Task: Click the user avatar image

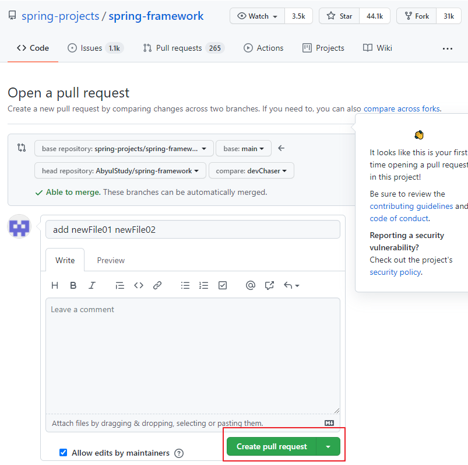Action: pyautogui.click(x=19, y=226)
